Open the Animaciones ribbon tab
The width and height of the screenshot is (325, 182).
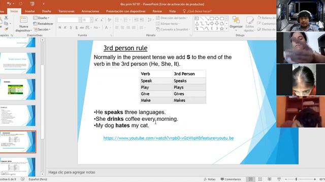(x=90, y=11)
